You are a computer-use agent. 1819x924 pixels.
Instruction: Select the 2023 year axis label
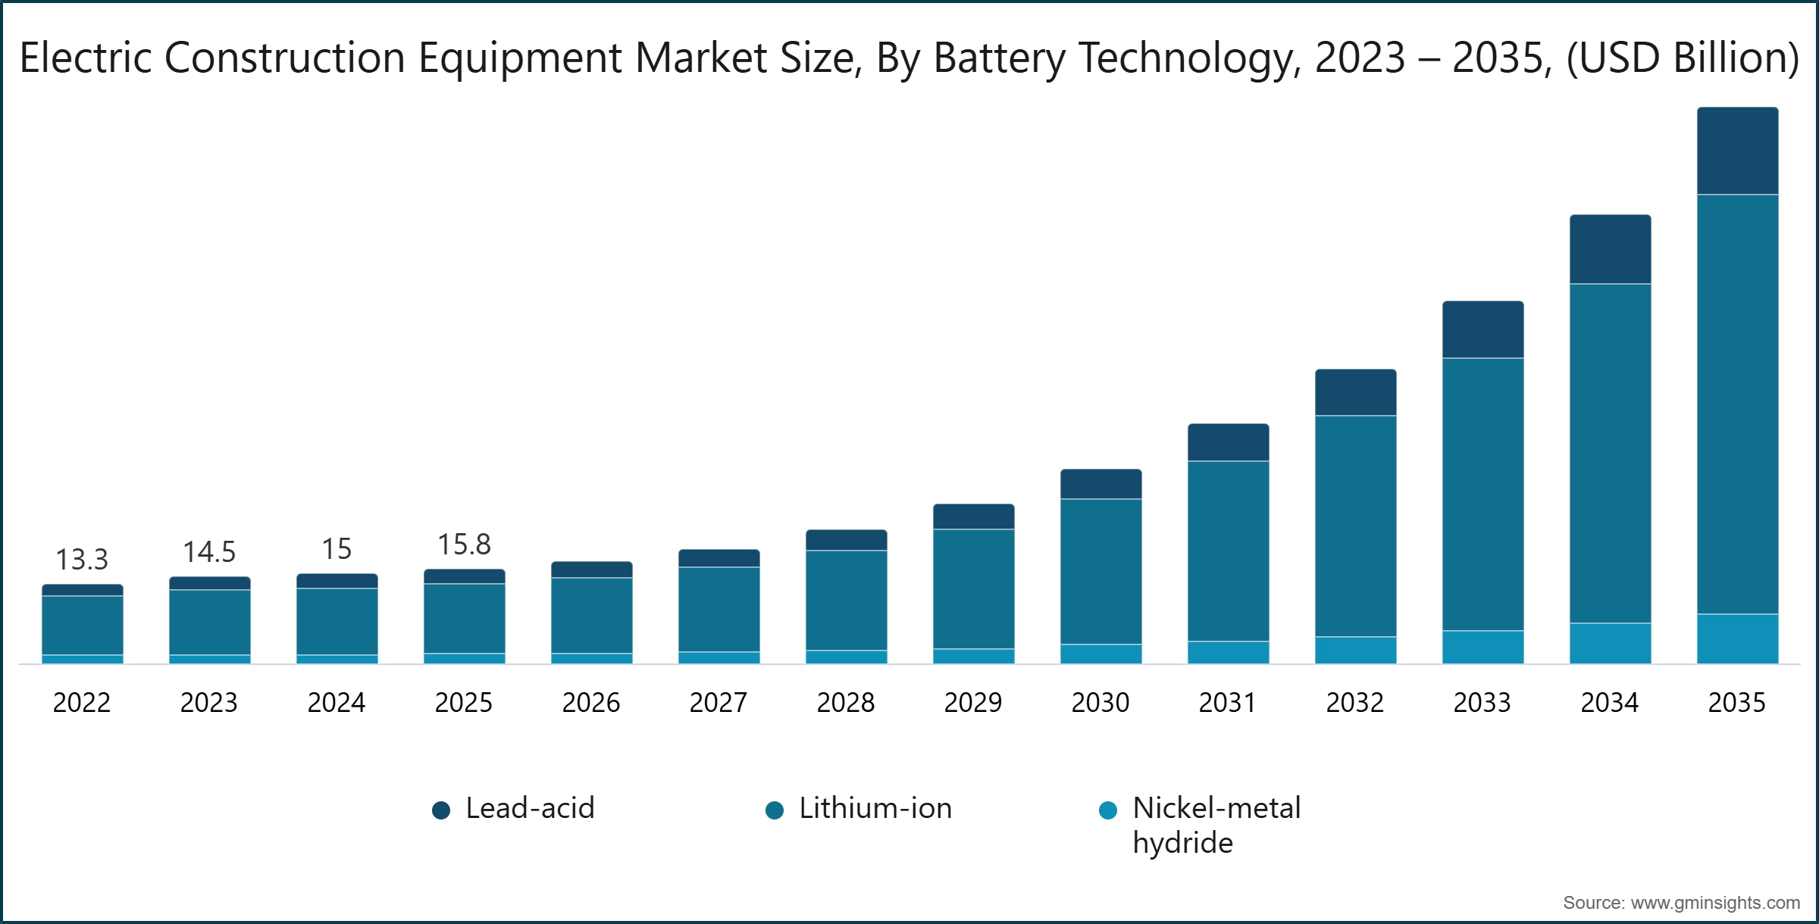coord(209,703)
